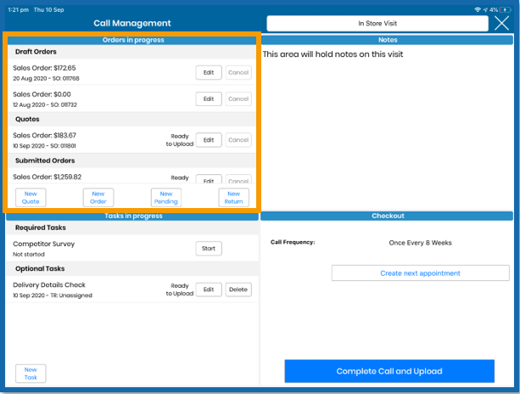
Task: Select the Competitor Survey task title
Action: 44,244
